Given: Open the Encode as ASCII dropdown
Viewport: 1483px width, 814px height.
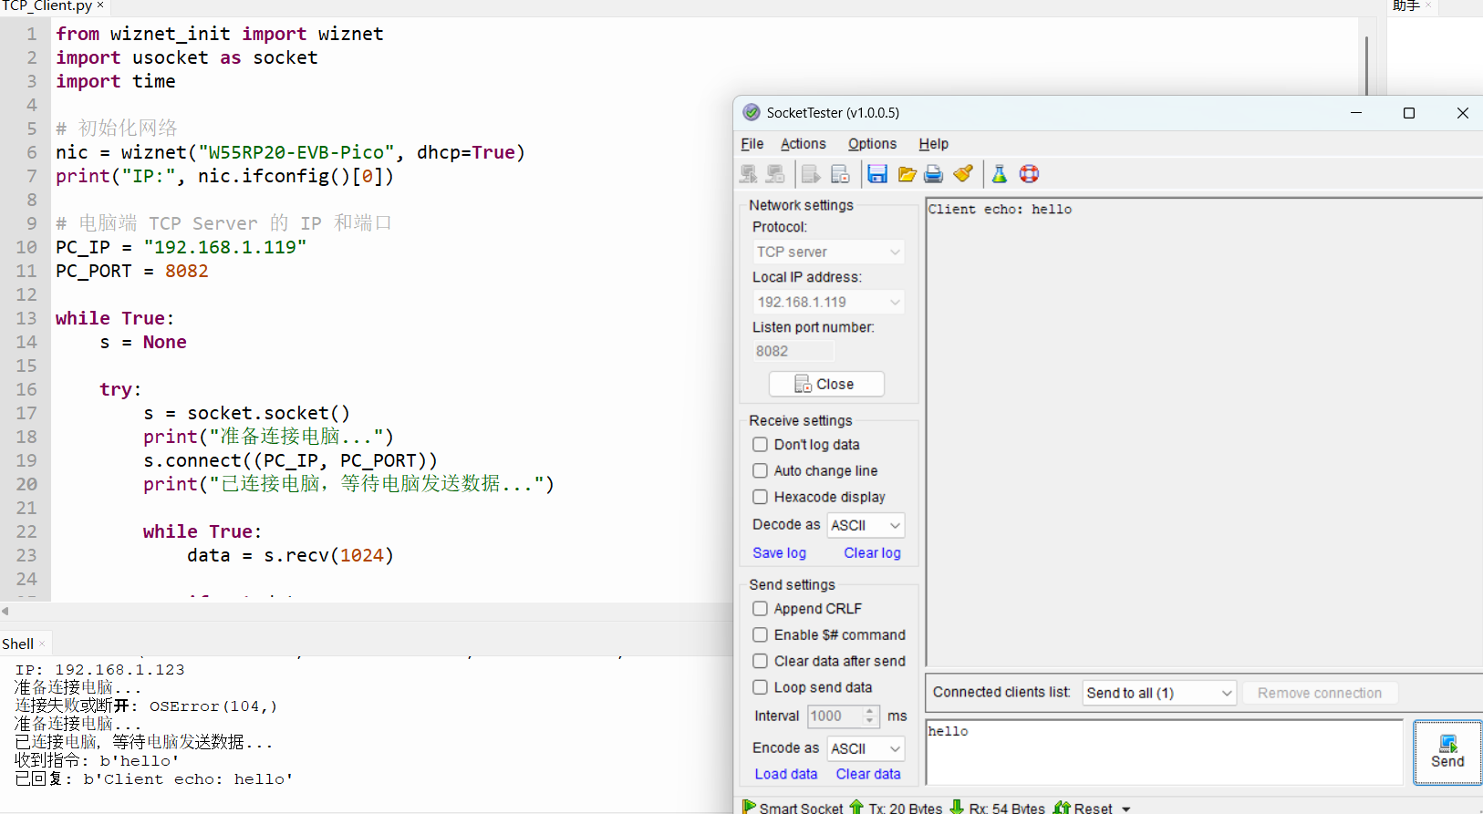Looking at the screenshot, I should pos(866,748).
